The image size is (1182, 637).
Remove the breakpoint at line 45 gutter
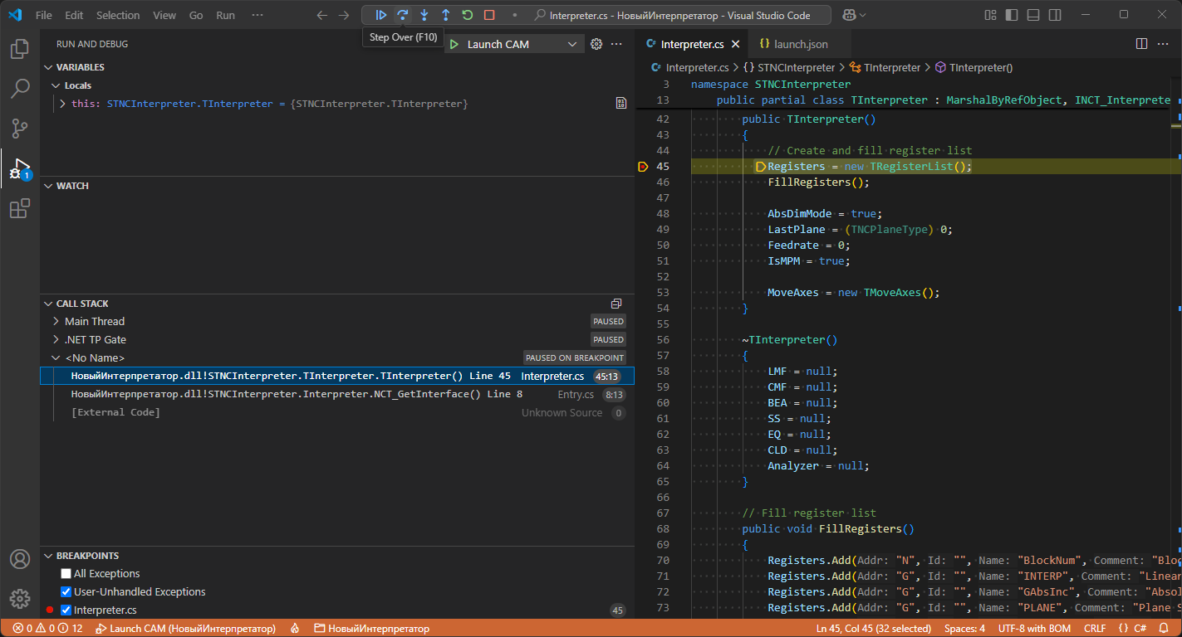pyautogui.click(x=643, y=167)
